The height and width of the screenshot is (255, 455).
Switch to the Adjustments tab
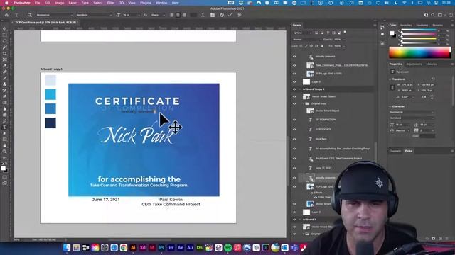point(414,64)
